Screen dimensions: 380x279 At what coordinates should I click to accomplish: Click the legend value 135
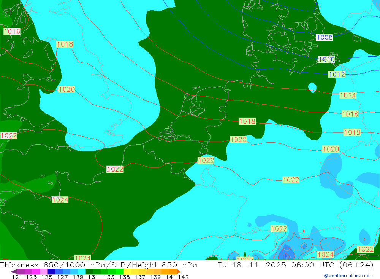tap(124, 277)
